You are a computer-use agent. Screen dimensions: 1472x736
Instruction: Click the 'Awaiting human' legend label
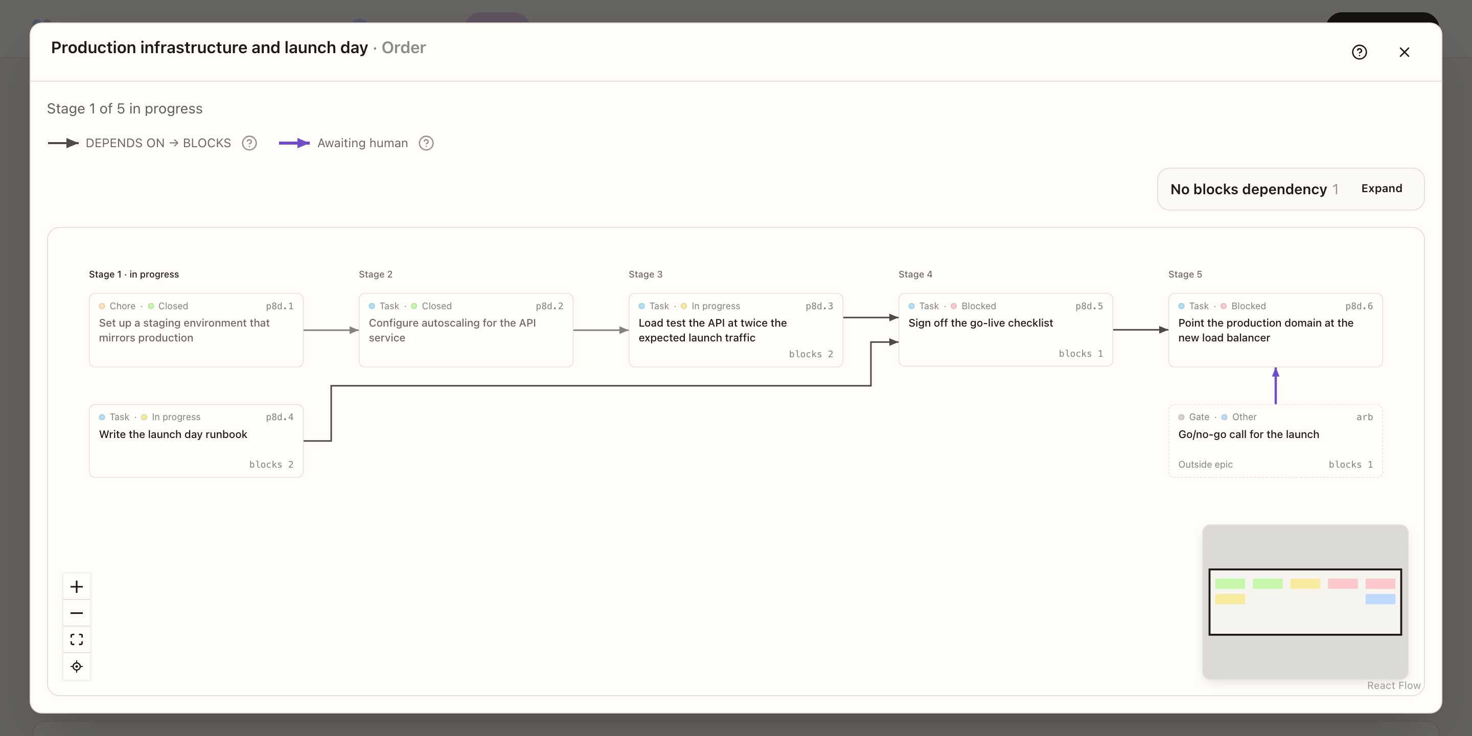[362, 143]
